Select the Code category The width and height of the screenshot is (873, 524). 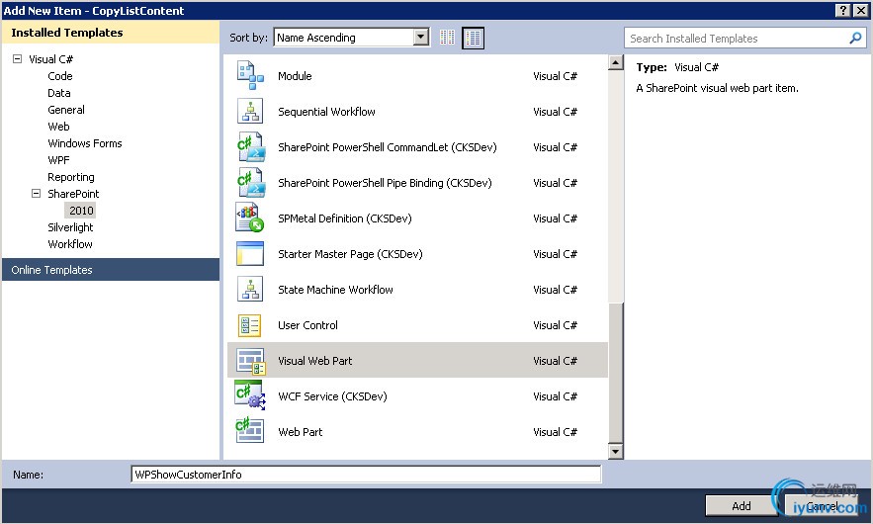(x=60, y=76)
